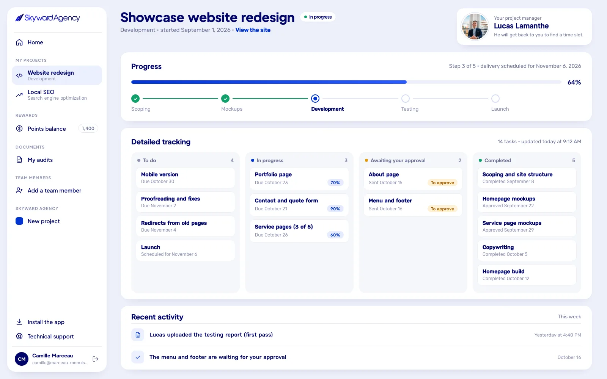
Task: Select Website redesign project in sidebar
Action: click(57, 75)
